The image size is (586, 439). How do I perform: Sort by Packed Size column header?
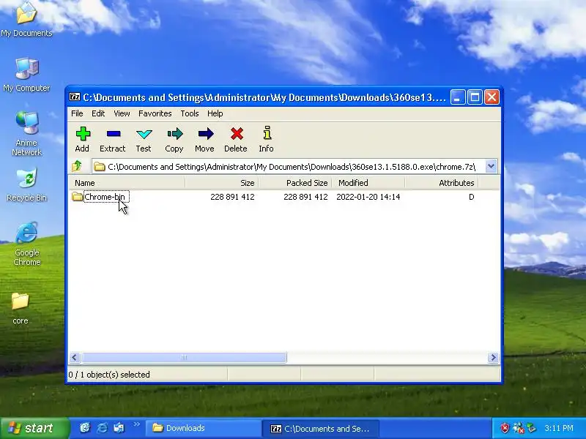pyautogui.click(x=295, y=183)
